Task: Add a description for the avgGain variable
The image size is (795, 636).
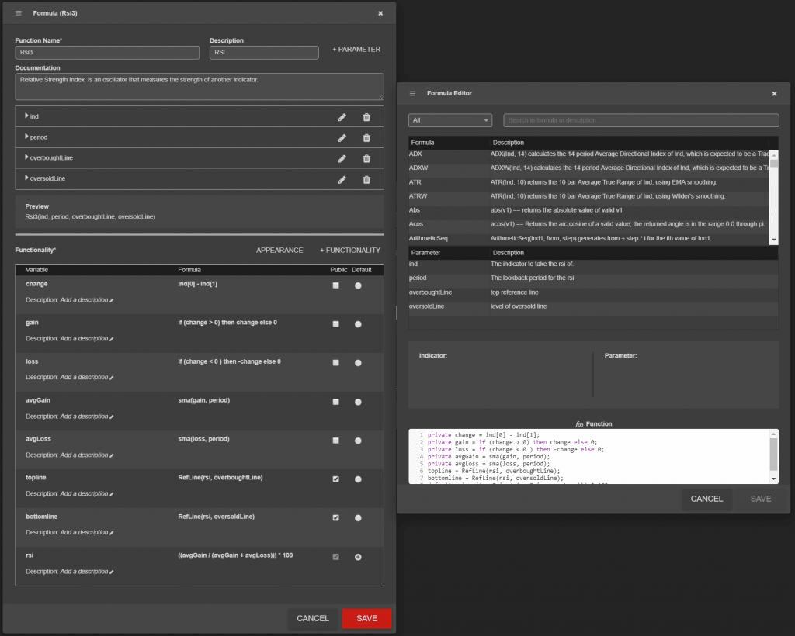Action: point(87,417)
